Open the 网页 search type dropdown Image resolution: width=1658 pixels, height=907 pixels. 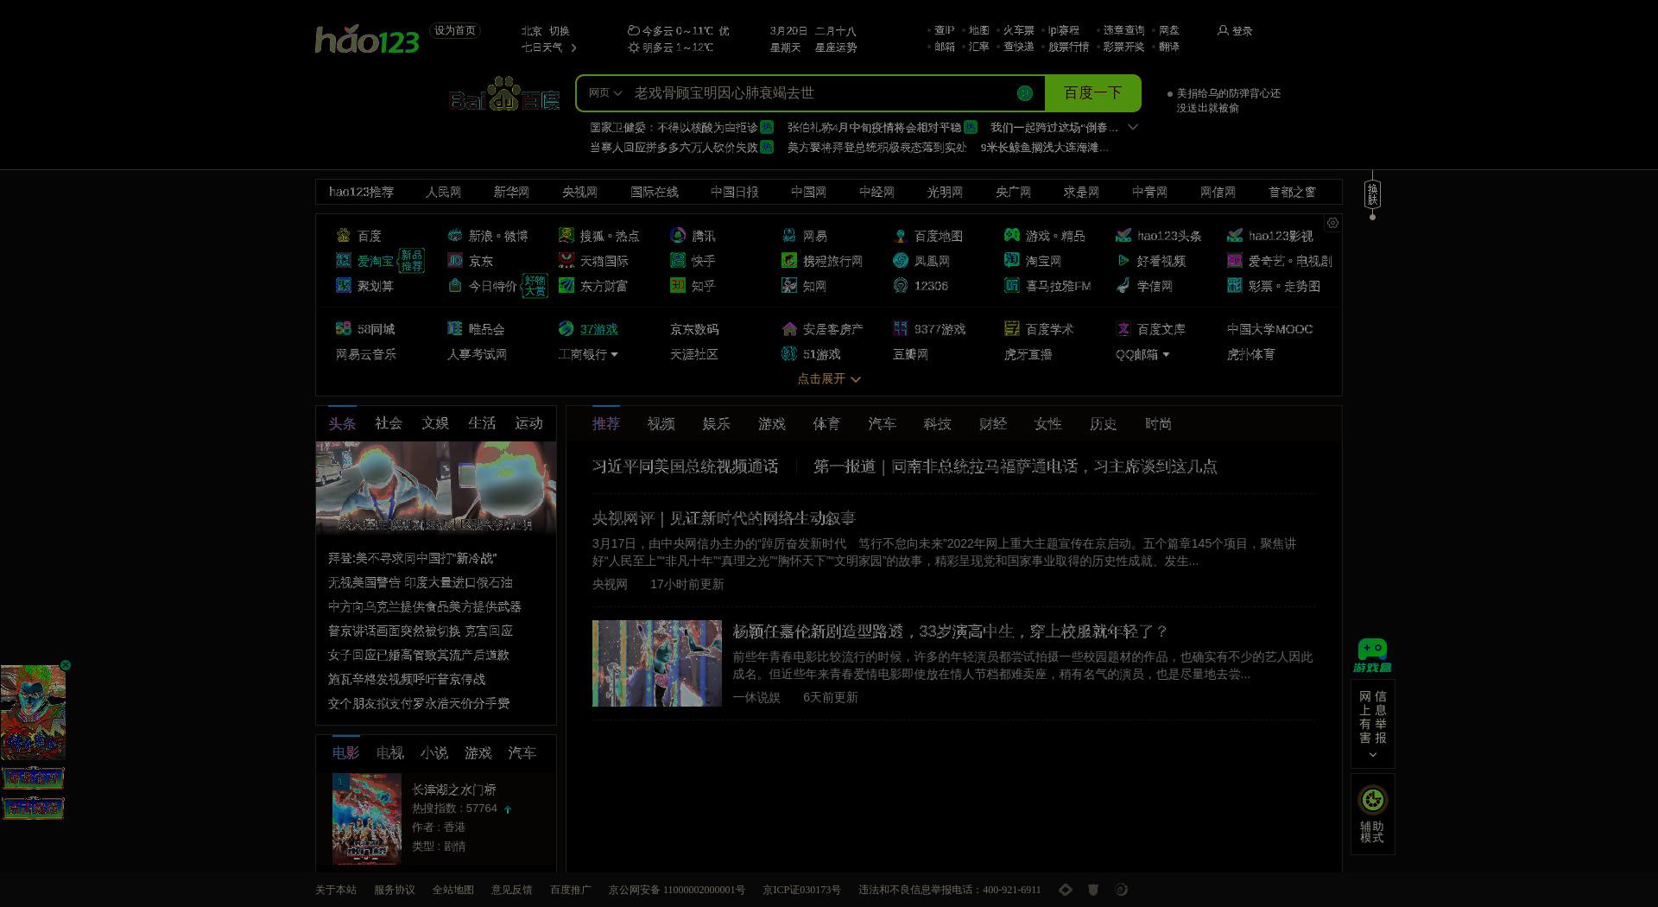pyautogui.click(x=604, y=93)
